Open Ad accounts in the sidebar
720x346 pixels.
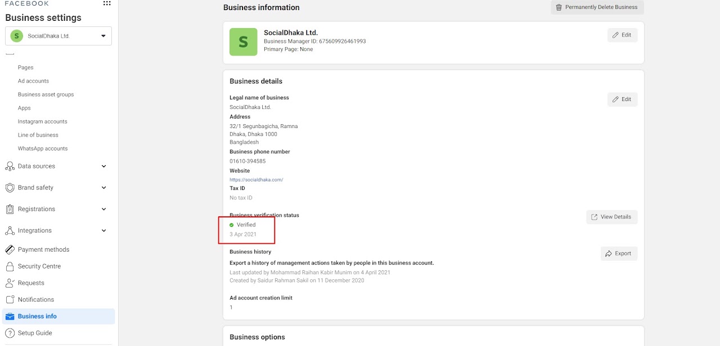coord(33,81)
